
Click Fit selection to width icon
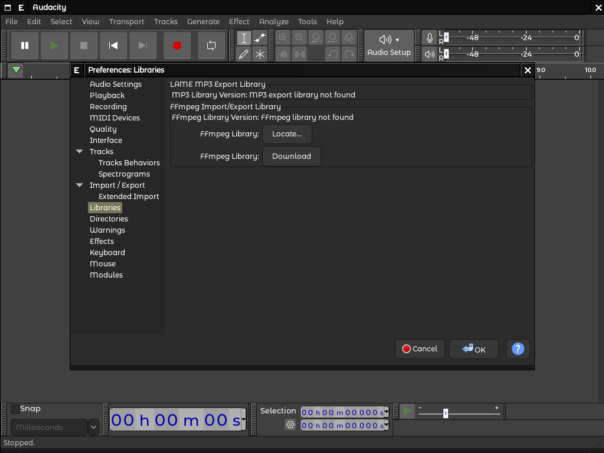tap(316, 38)
